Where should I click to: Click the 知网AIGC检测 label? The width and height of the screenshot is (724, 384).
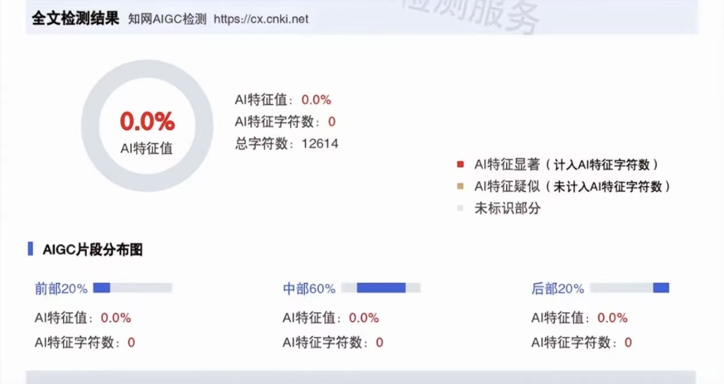[x=167, y=19]
